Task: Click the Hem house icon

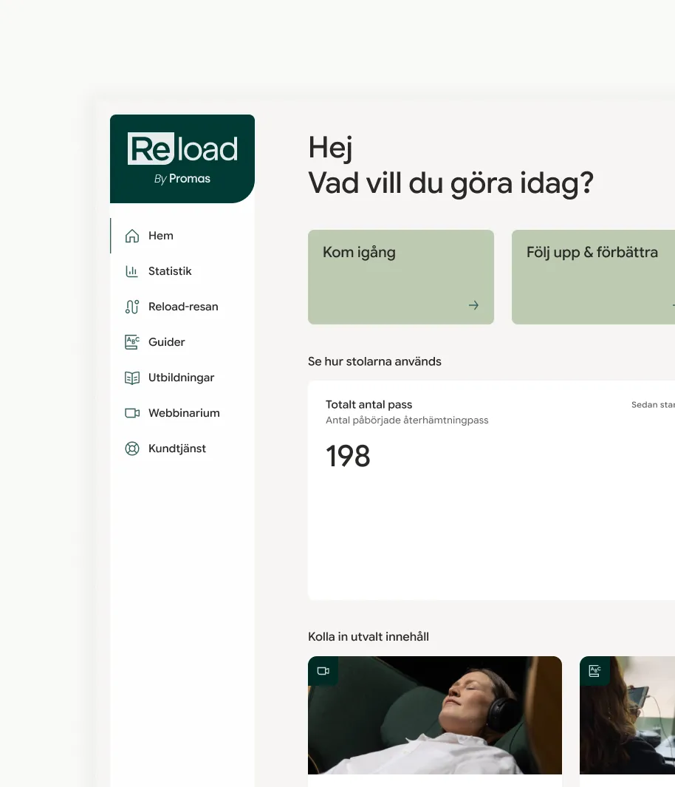Action: point(132,236)
